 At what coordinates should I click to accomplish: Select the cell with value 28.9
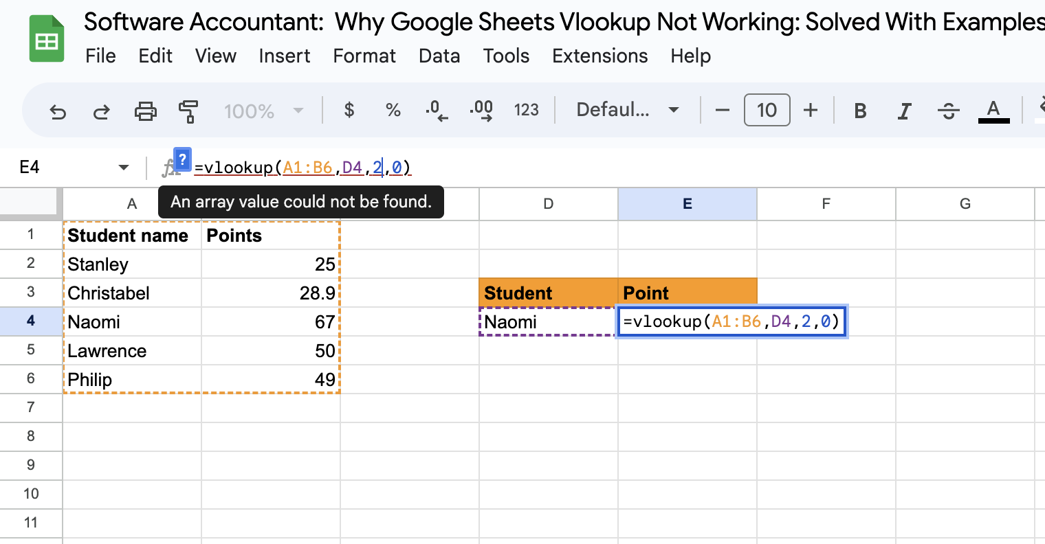click(271, 293)
